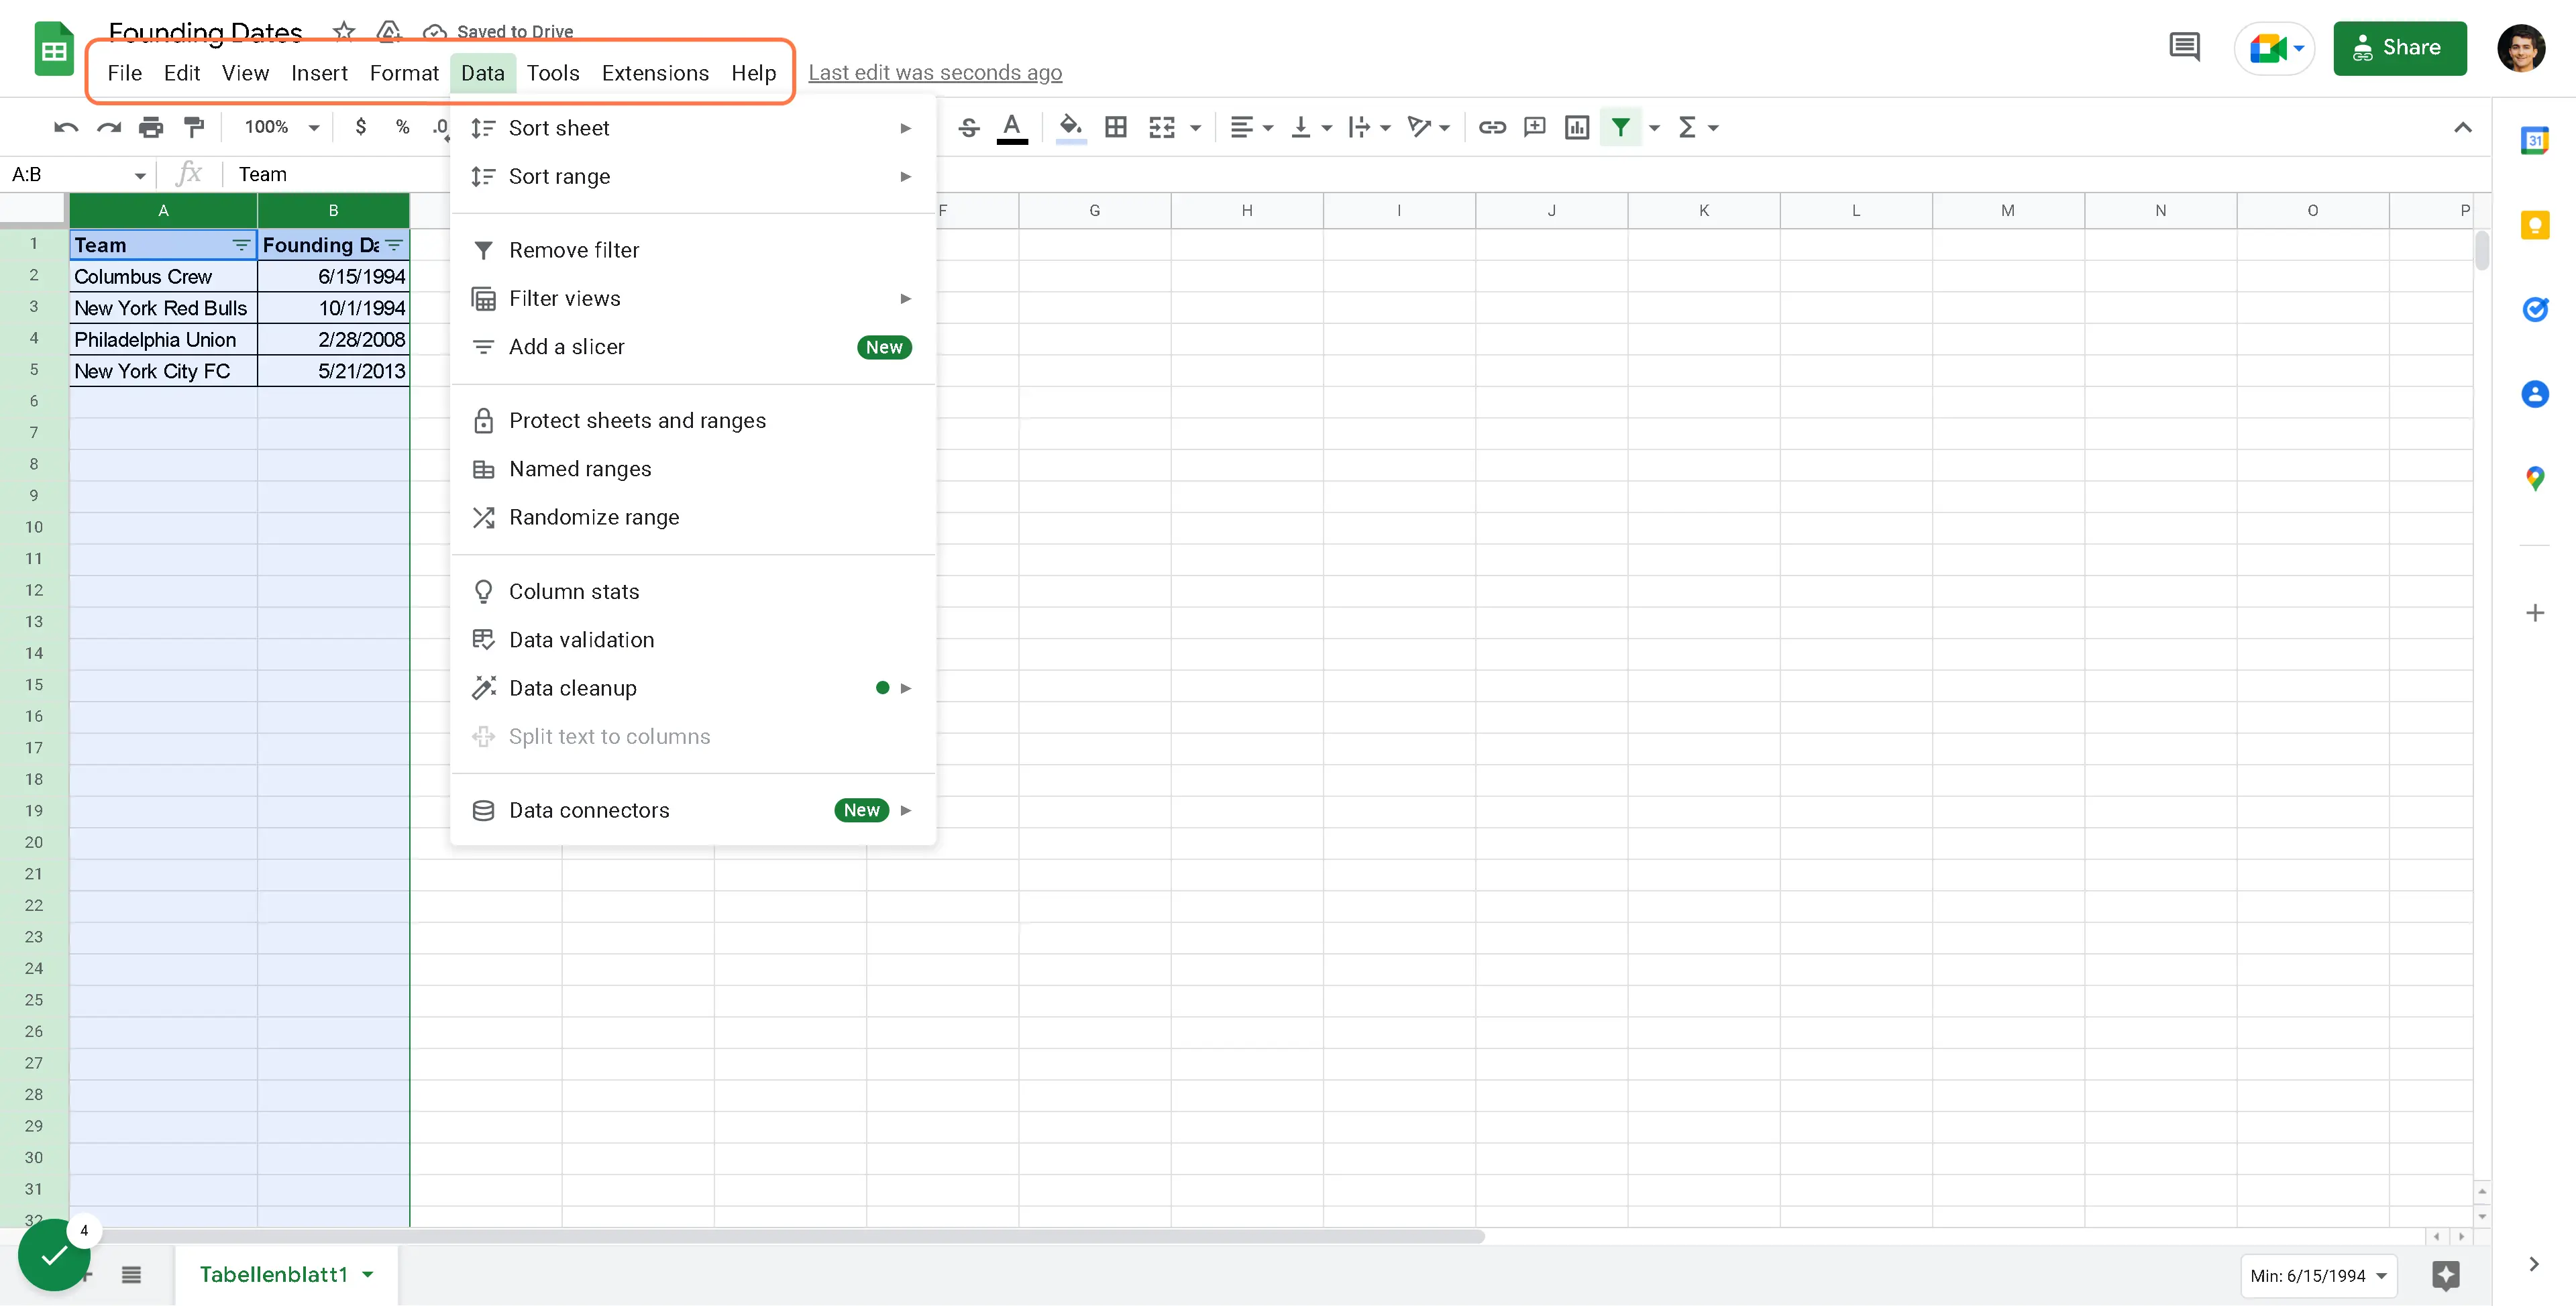
Task: Open Last edit was seconds ago link
Action: (x=935, y=73)
